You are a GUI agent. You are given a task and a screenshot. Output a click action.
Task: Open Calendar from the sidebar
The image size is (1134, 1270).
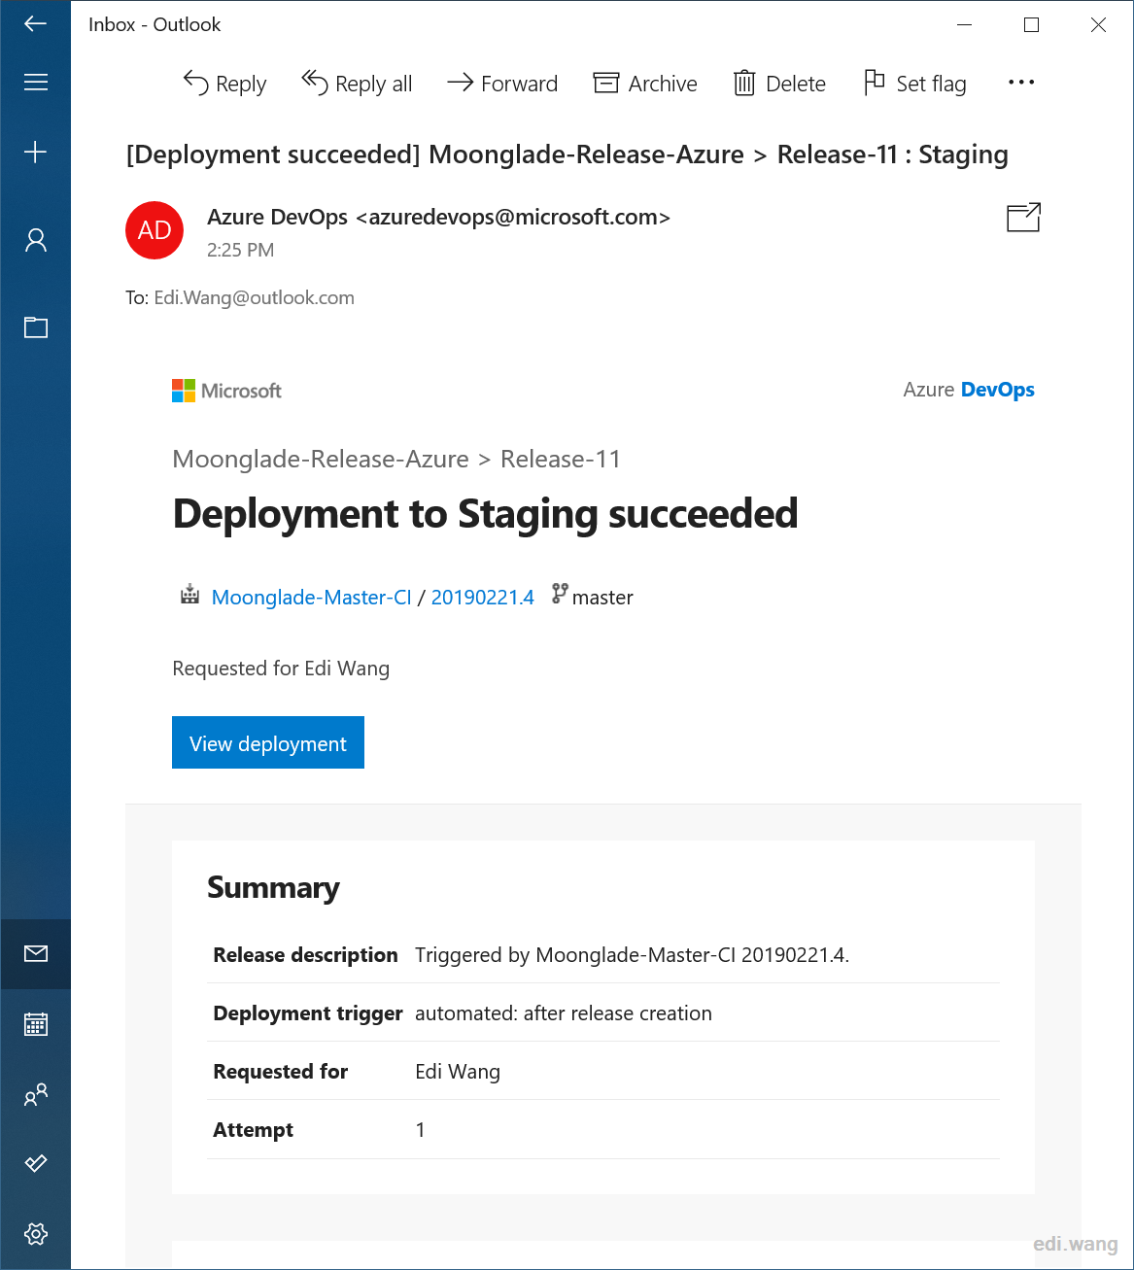(x=35, y=1024)
